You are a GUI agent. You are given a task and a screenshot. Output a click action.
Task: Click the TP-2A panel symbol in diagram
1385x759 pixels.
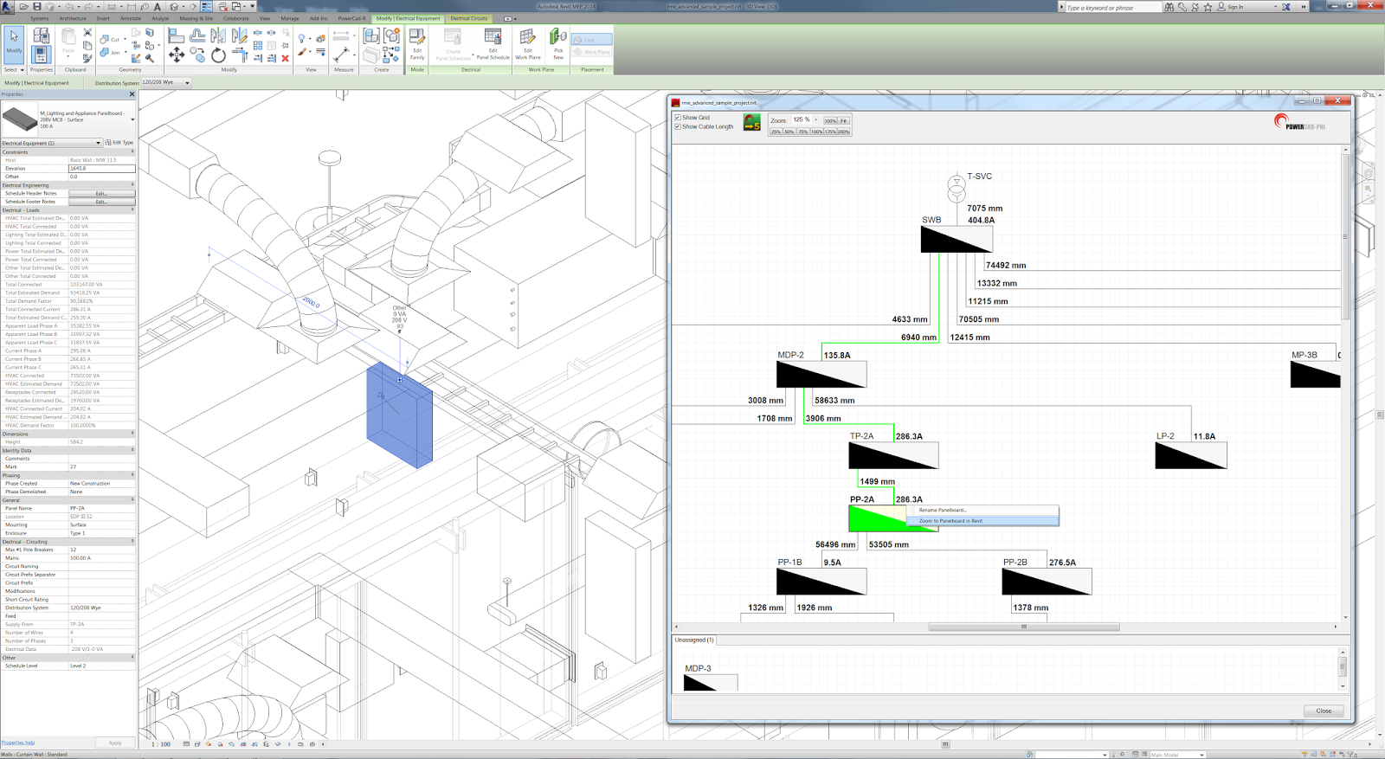coord(893,455)
